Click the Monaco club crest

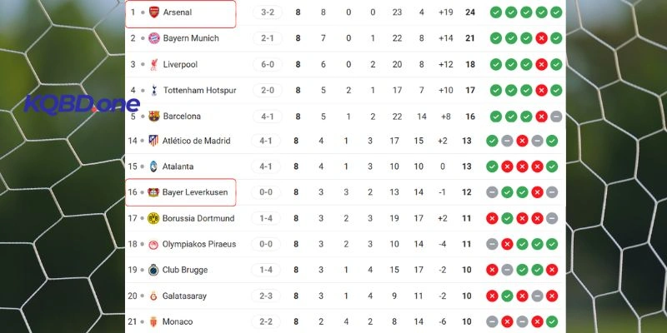click(x=153, y=321)
